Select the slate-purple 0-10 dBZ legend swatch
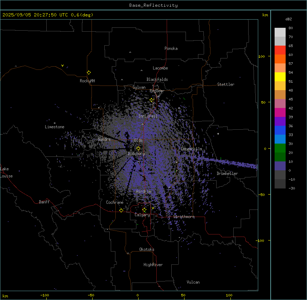This screenshot has height=300, width=307. coord(280,166)
